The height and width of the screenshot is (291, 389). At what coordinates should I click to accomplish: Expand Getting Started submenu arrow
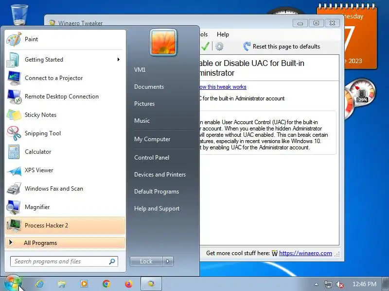pyautogui.click(x=119, y=59)
